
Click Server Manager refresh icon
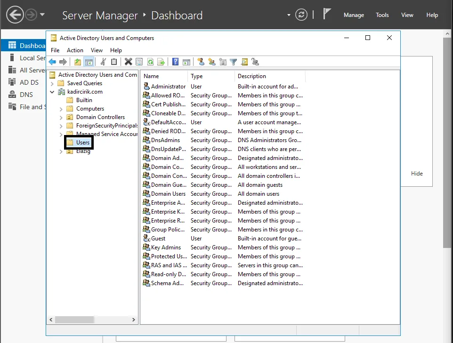point(301,15)
